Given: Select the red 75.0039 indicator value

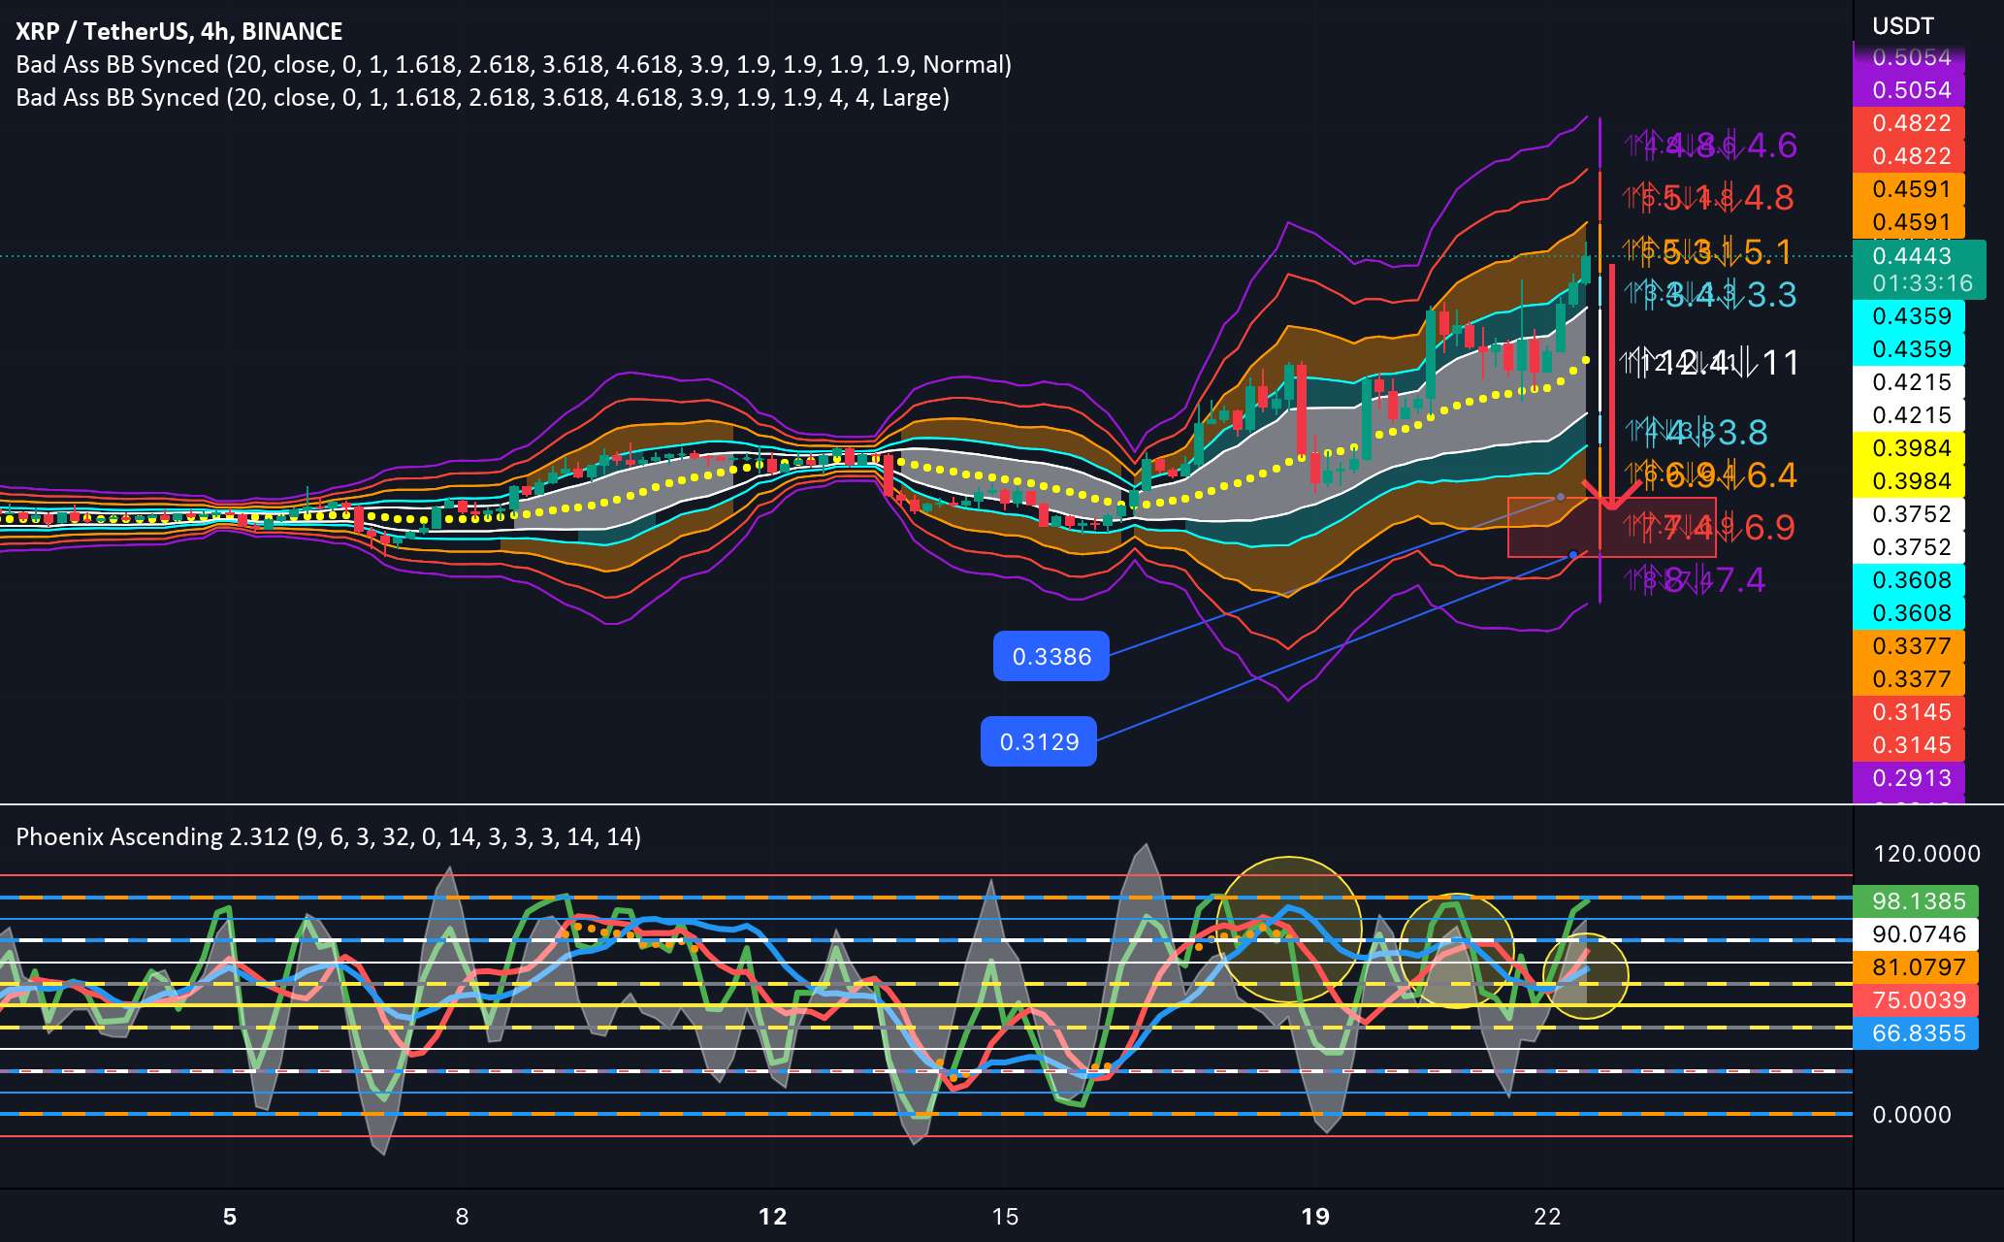Looking at the screenshot, I should coord(1917,1000).
